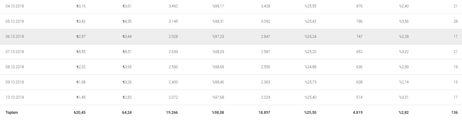462x120 pixels.
Task: Click the ₺20,45 total earnings value
Action: click(x=80, y=113)
